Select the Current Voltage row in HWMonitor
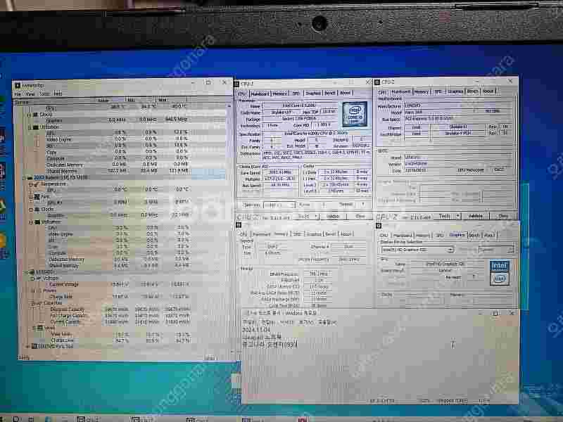 coord(120,284)
